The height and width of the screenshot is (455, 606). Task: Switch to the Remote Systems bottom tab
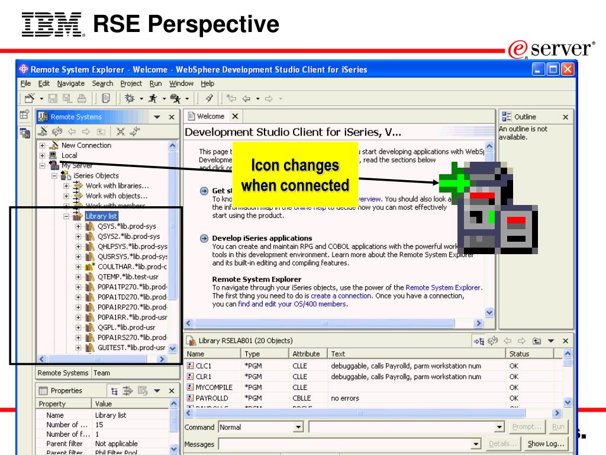(x=63, y=373)
